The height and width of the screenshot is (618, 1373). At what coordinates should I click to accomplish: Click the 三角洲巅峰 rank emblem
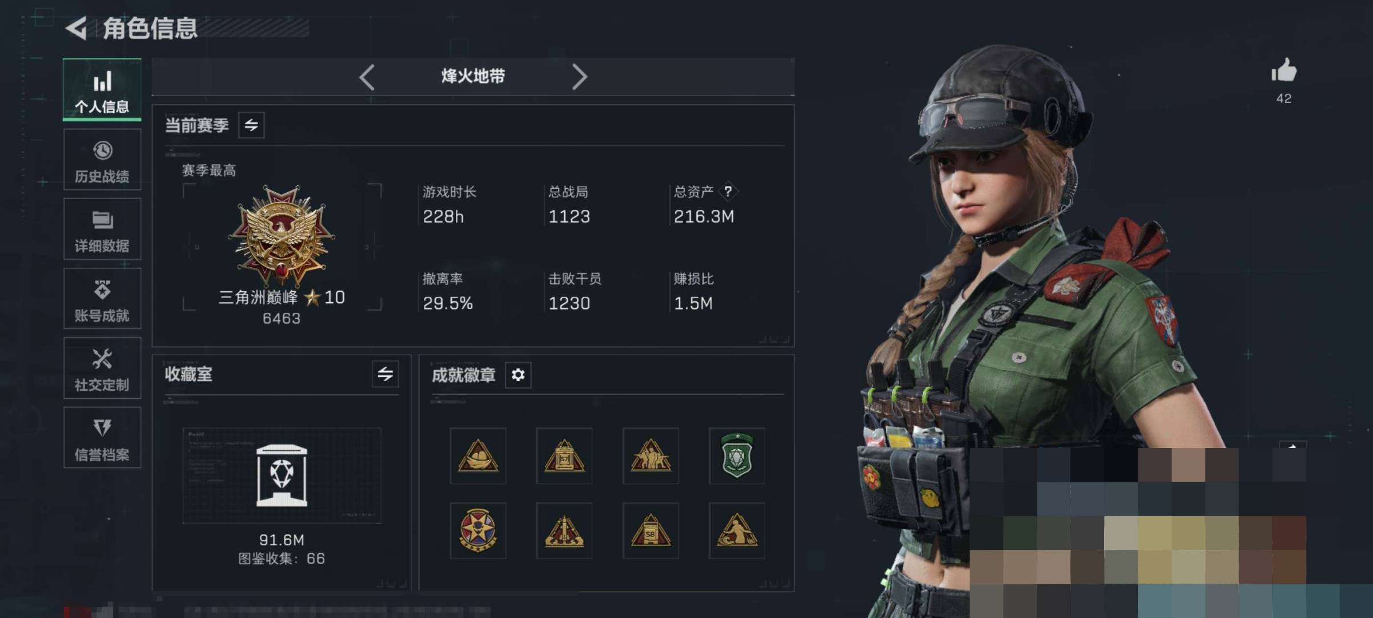point(281,235)
